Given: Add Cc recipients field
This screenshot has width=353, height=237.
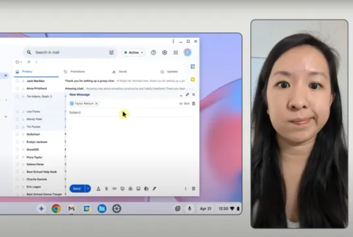Looking at the screenshot, I should coord(181,104).
